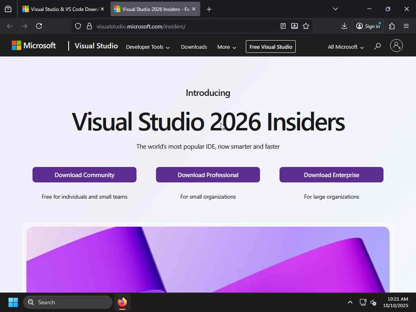Screen dimensions: 416x312
Task: Expand the All Microsoft menu
Action: coord(346,47)
